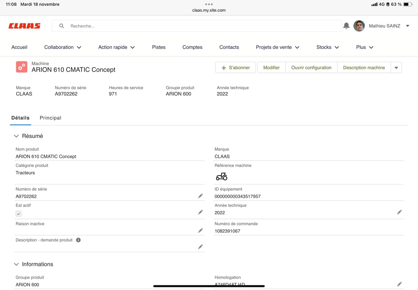Toggle the Est actif checkbox
Screen dimensions: 418x290
point(19,214)
